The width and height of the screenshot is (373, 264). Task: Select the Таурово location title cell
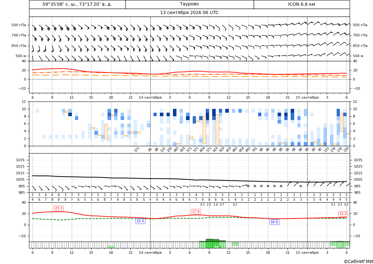[x=190, y=4]
